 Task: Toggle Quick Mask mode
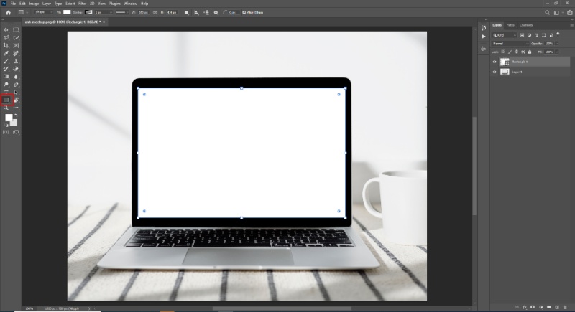pos(6,132)
